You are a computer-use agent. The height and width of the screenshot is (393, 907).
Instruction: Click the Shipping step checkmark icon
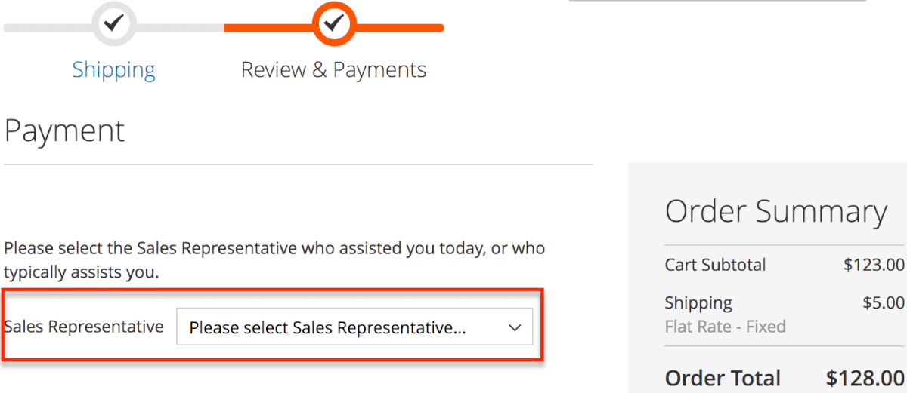[113, 24]
